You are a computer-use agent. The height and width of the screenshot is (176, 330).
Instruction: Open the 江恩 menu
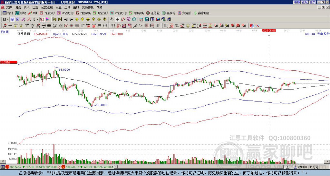[x=35, y=7]
